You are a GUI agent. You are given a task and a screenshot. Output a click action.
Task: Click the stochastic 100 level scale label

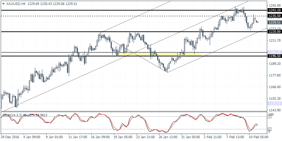click(x=270, y=115)
